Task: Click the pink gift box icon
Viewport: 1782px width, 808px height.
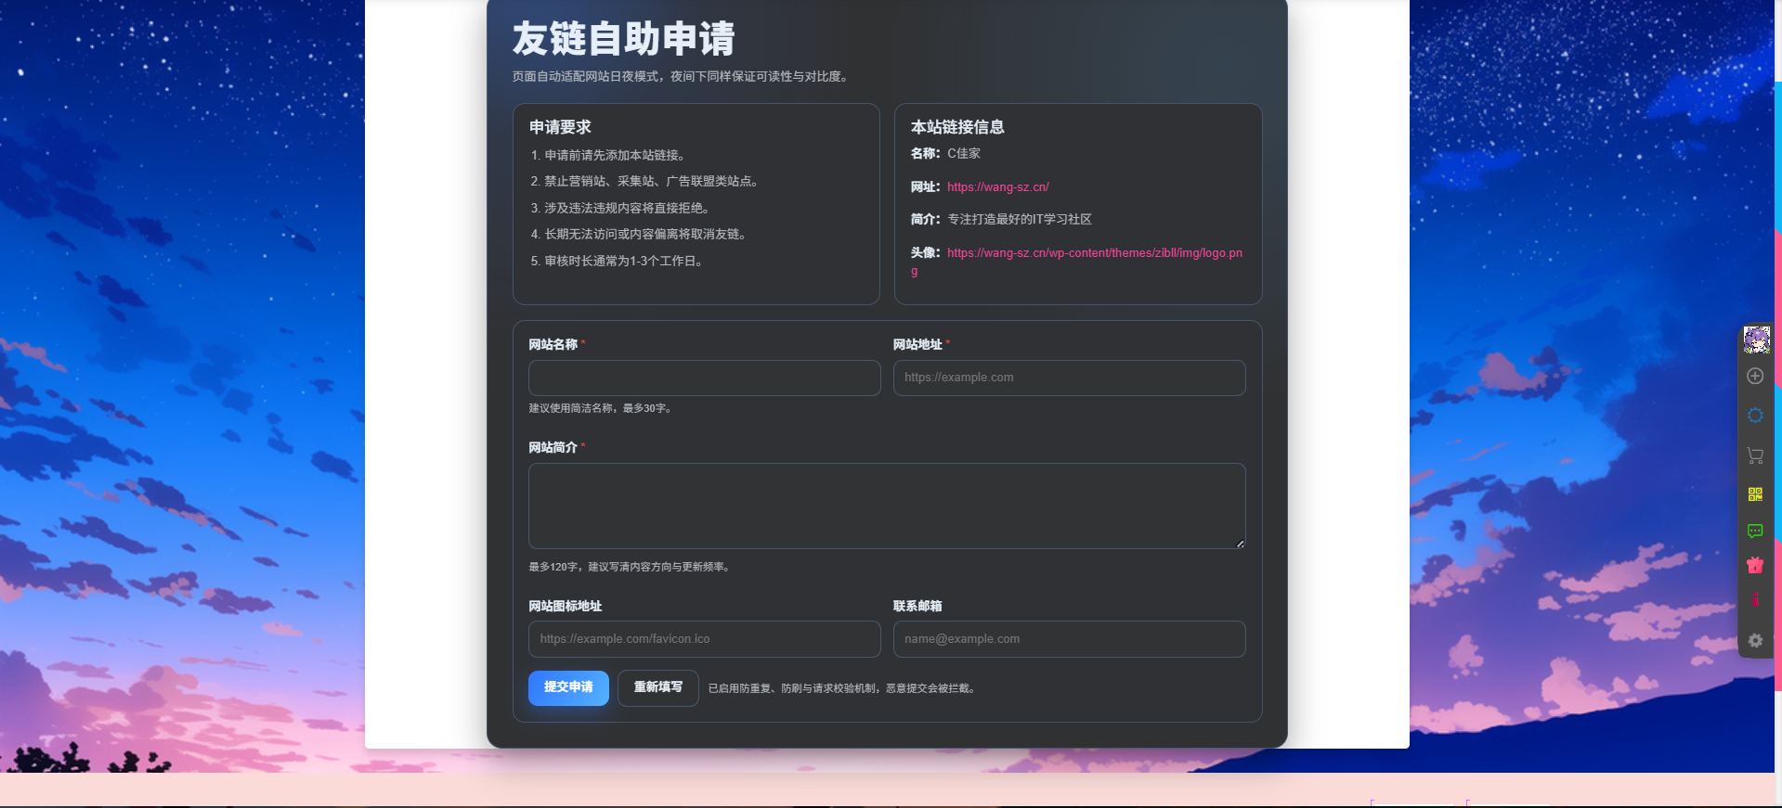Action: 1755,565
